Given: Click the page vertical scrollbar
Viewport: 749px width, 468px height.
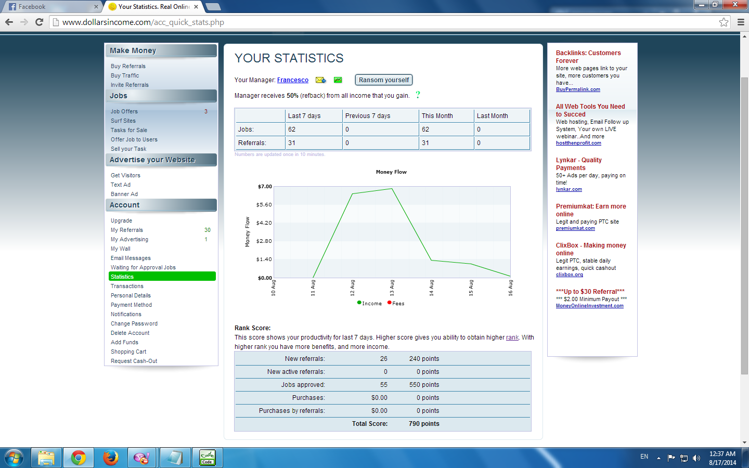Looking at the screenshot, I should pos(744,226).
